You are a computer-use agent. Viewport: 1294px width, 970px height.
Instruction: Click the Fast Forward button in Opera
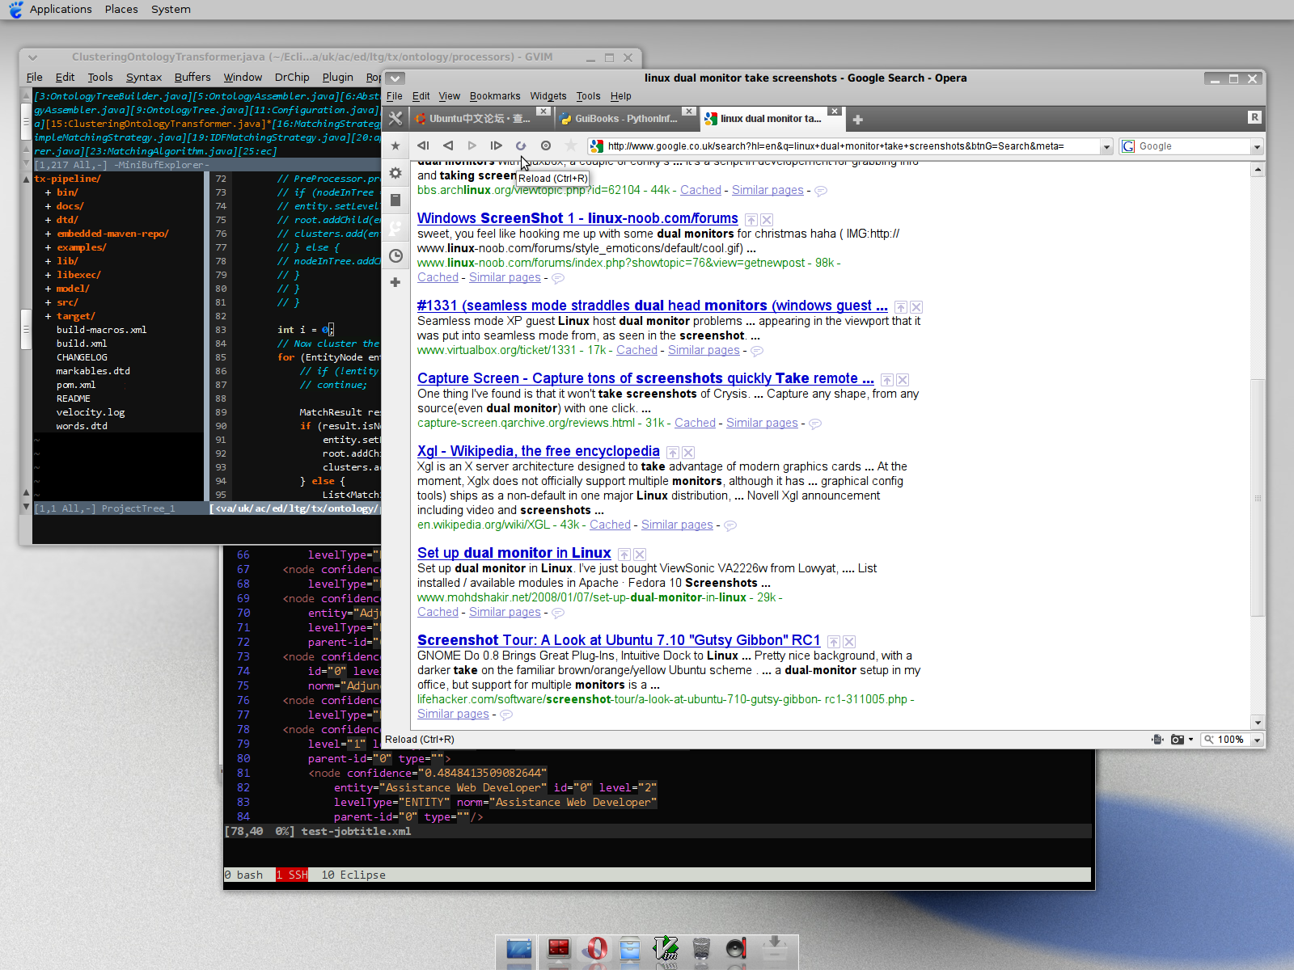[497, 145]
